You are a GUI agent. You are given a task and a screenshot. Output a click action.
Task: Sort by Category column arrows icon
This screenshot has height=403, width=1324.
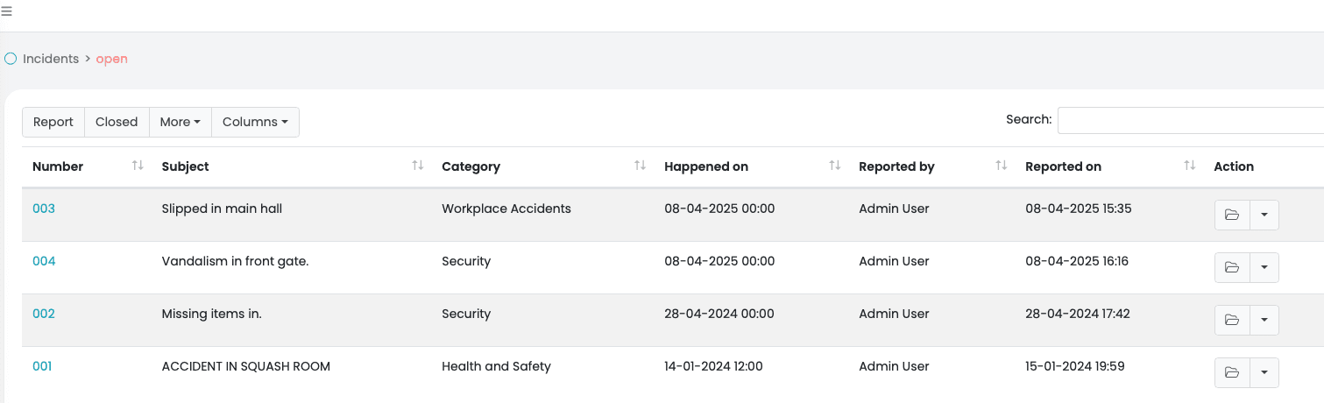pos(641,166)
